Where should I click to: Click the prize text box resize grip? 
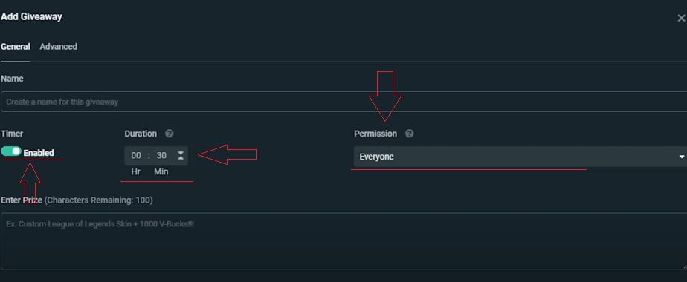tap(684, 266)
